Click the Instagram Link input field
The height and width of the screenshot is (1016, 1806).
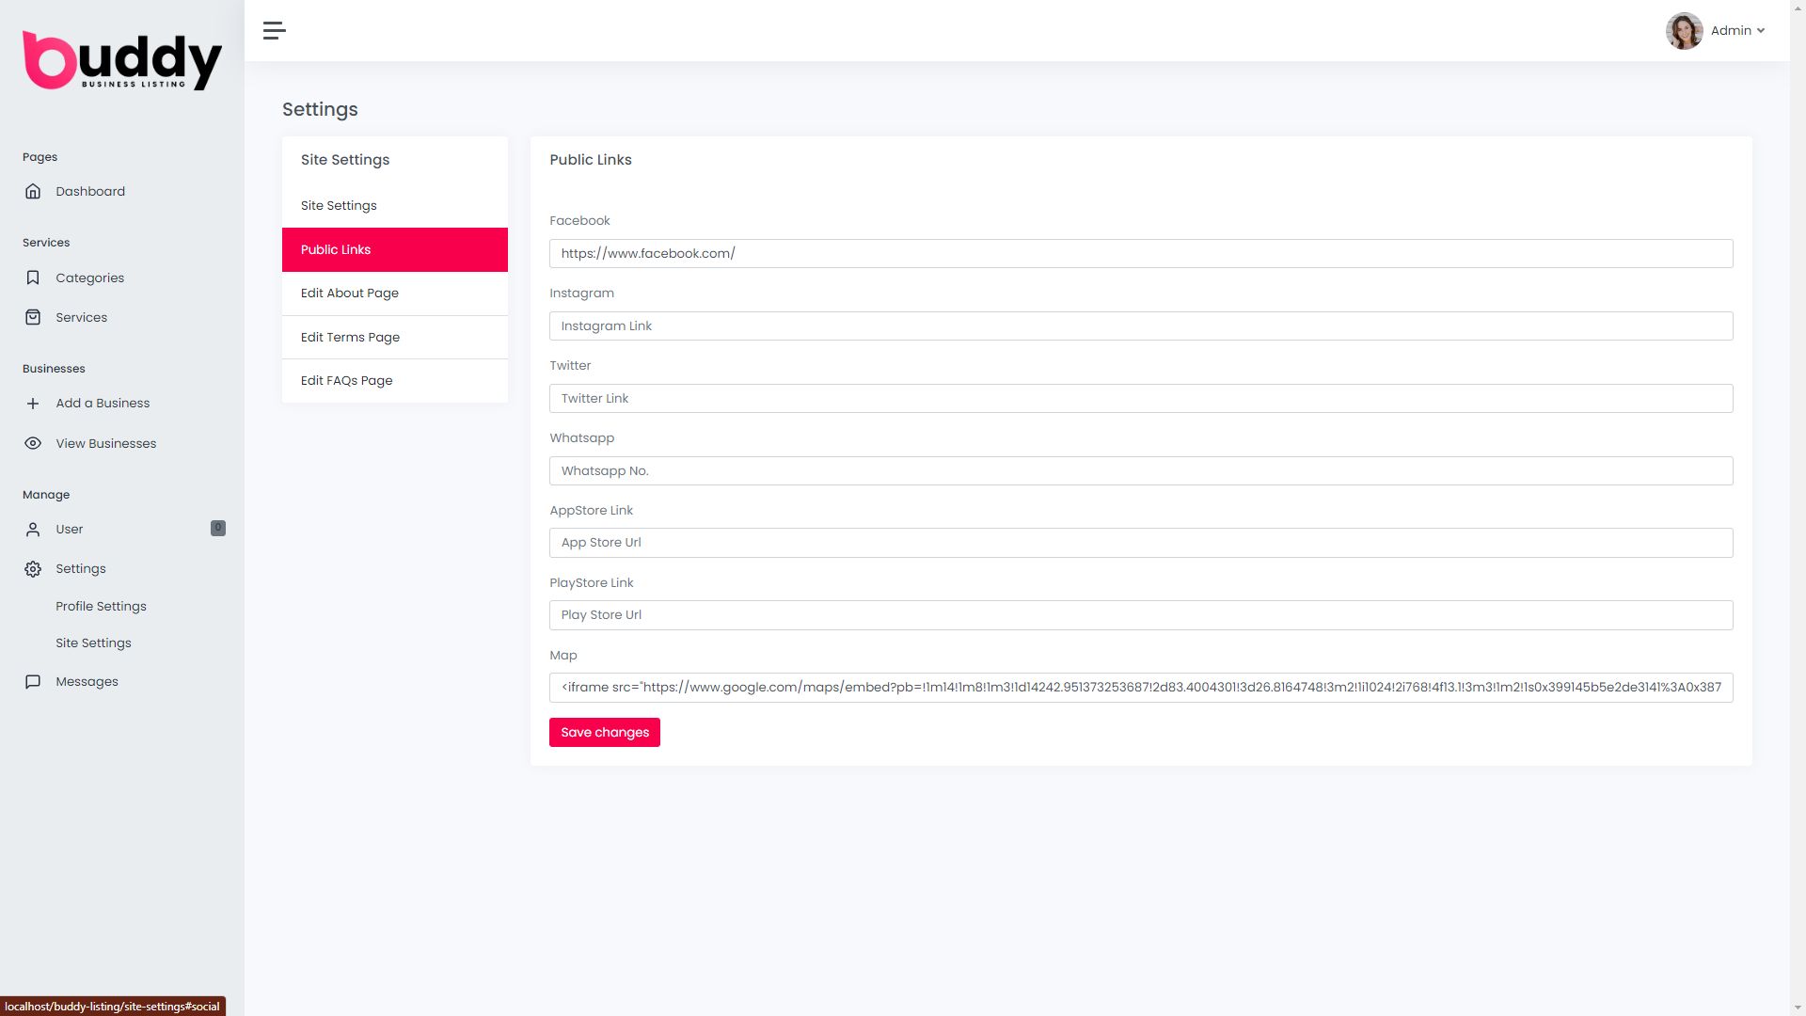coord(1140,326)
